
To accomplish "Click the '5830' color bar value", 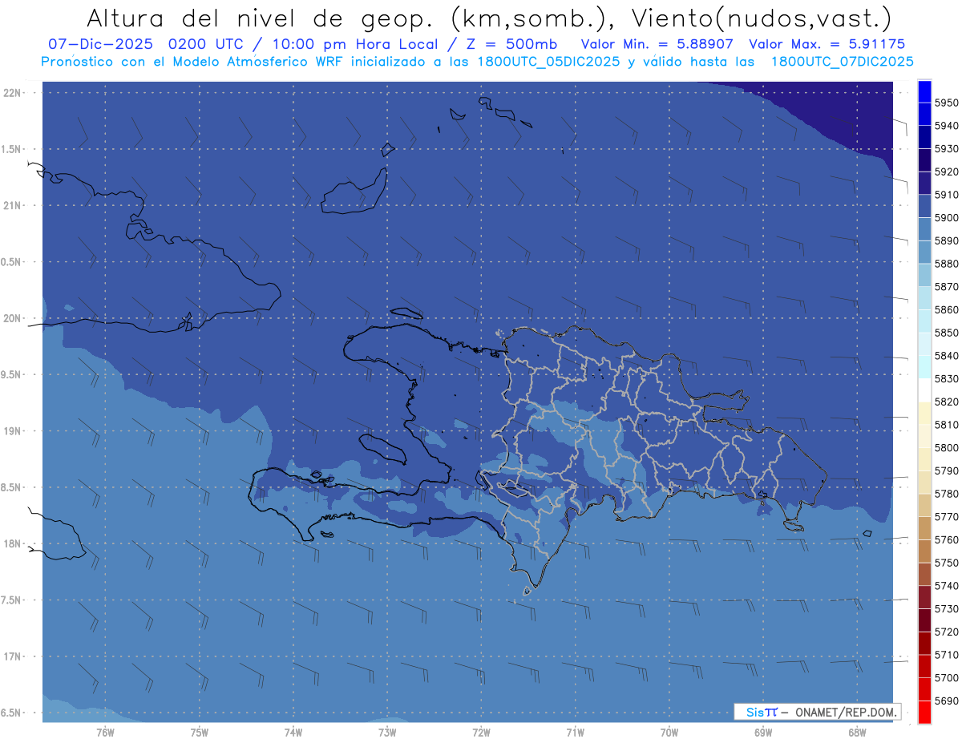I will point(947,379).
